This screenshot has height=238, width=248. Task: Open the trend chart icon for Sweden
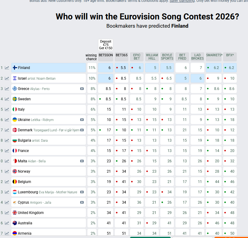(7, 99)
